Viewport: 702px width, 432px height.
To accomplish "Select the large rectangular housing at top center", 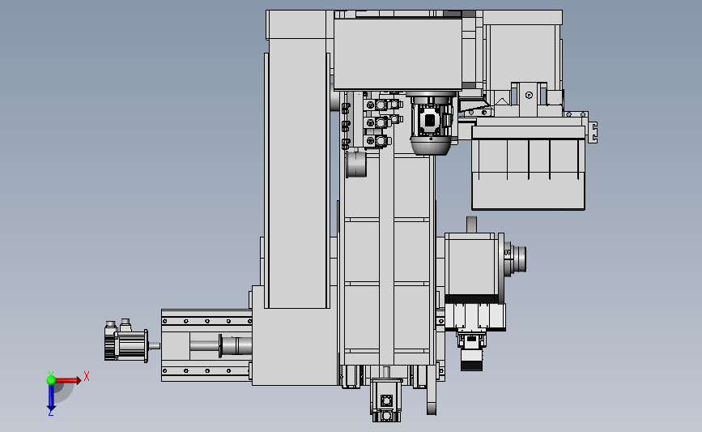I will [x=398, y=53].
